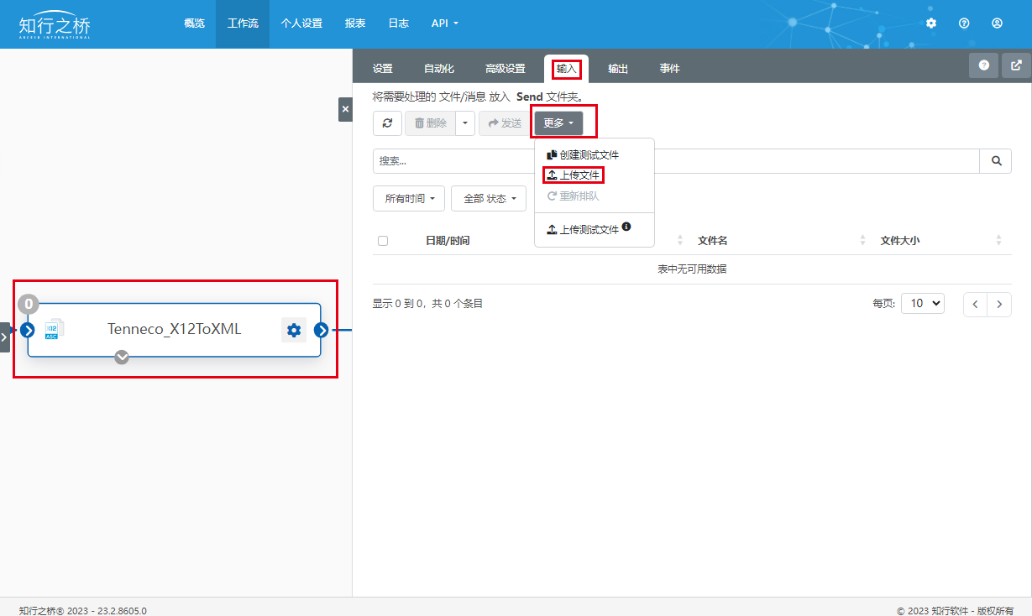Viewport: 1032px width, 616px height.
Task: Expand the 所有时间 time filter dropdown
Action: 409,199
